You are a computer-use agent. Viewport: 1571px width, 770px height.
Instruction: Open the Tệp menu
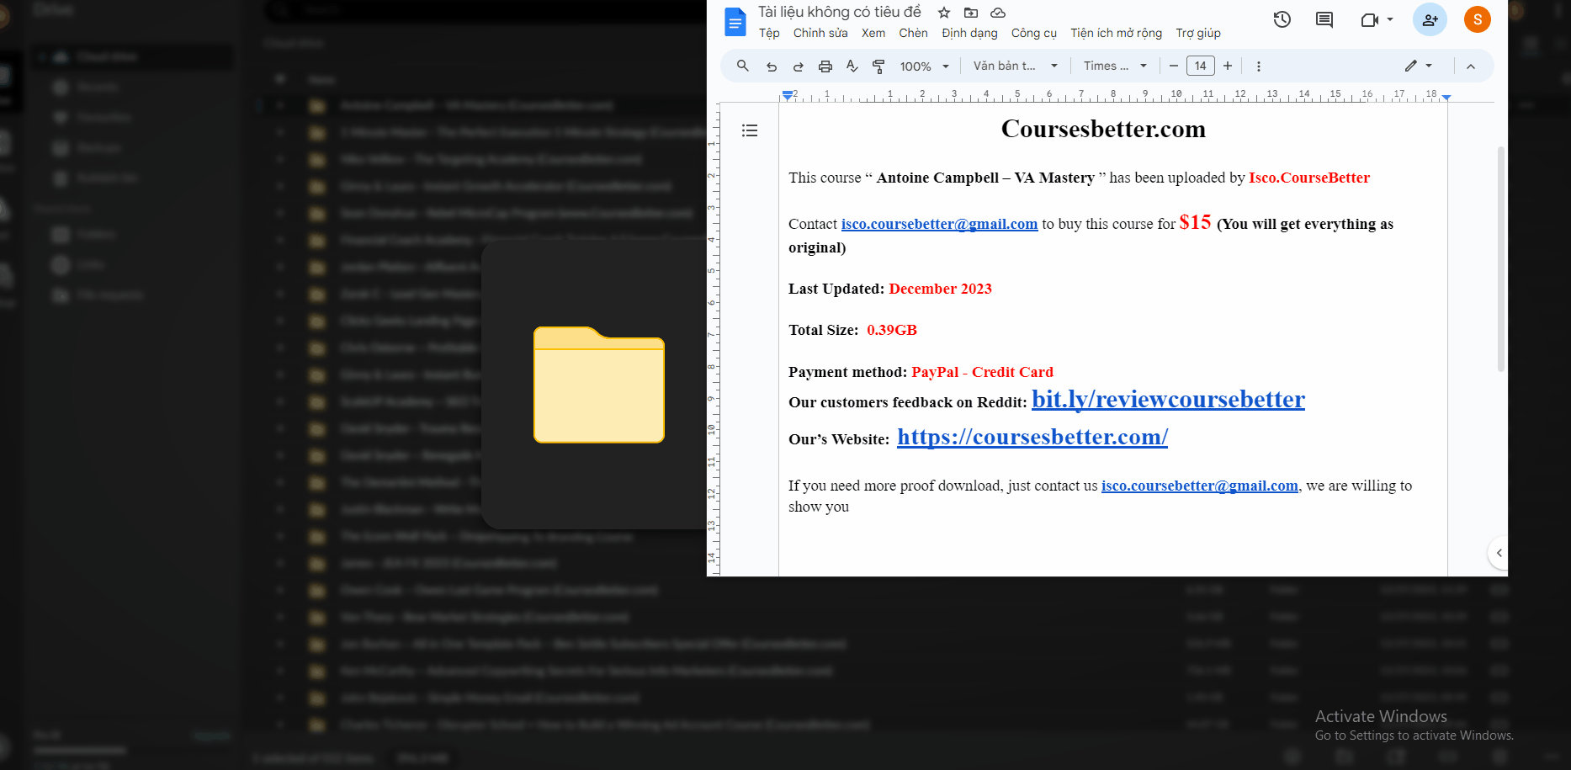[769, 33]
